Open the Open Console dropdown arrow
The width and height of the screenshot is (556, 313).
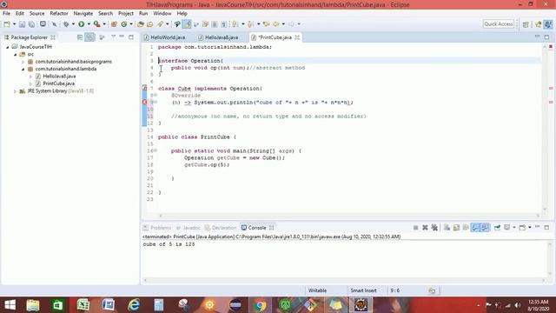[x=530, y=228]
